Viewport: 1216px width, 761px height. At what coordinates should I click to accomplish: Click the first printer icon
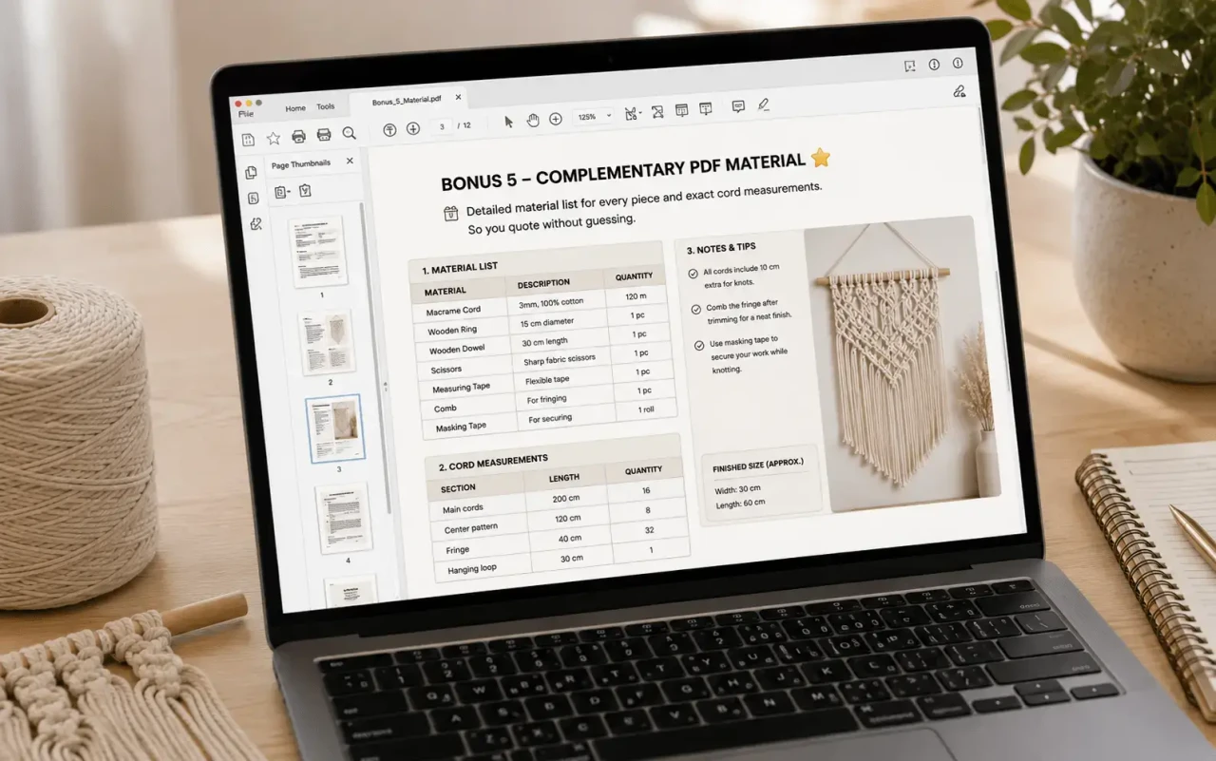[x=298, y=136]
